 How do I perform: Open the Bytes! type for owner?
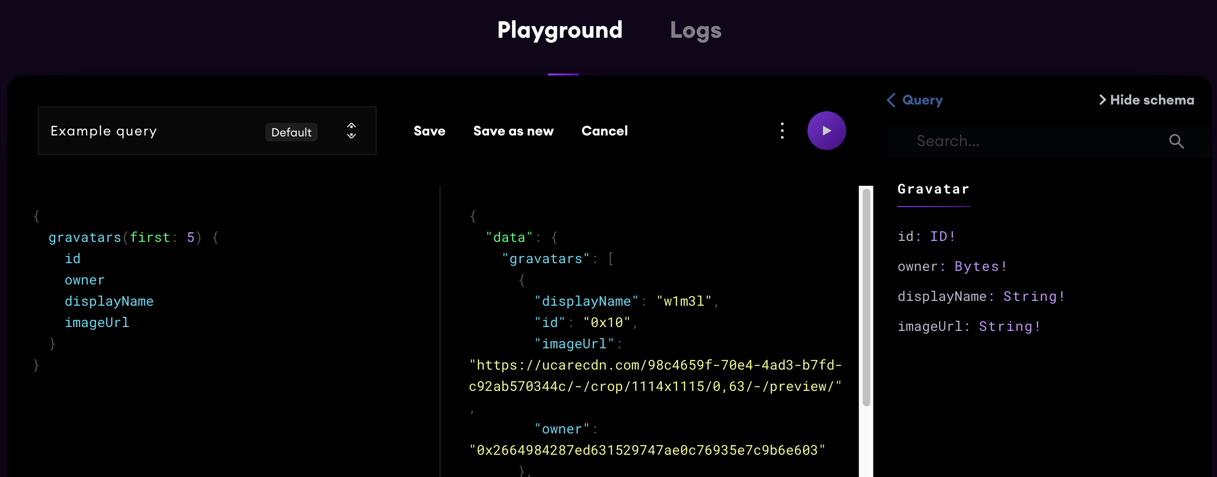click(x=980, y=267)
